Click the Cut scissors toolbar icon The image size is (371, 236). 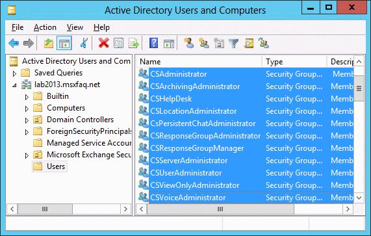pos(84,44)
